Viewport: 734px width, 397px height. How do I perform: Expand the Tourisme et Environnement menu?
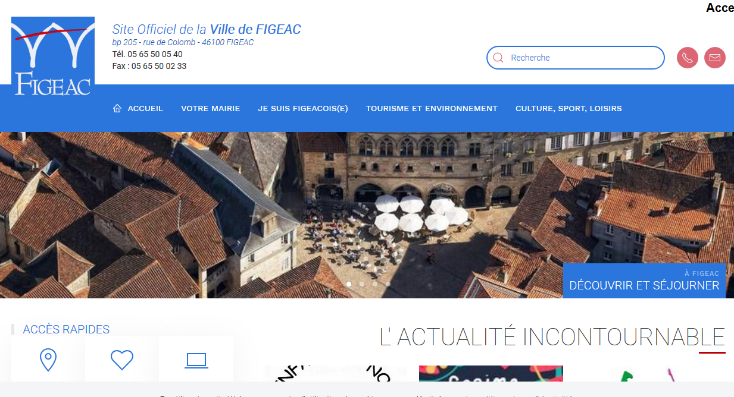point(432,108)
